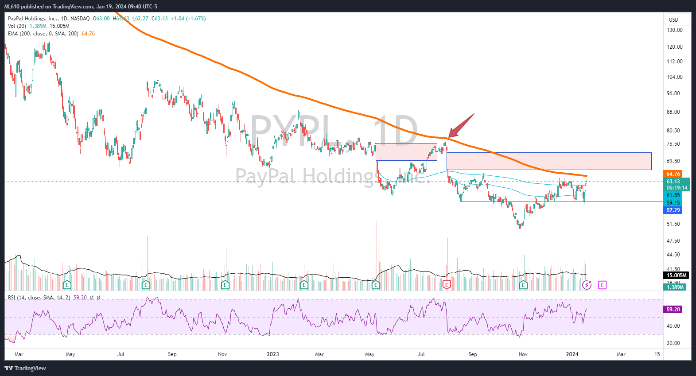Screen dimensions: 696x376
Task: Click the PayPal Holdings, Inc. symbol legend
Action: pos(49,19)
